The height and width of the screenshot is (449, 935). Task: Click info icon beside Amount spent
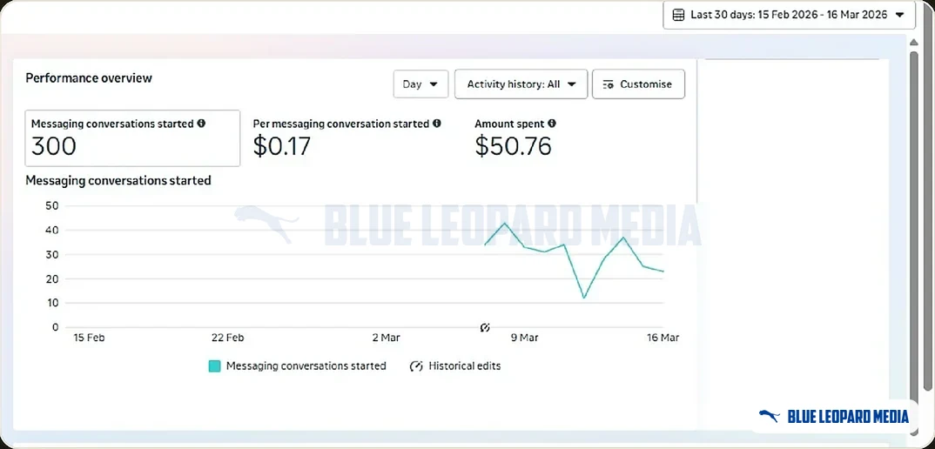[552, 124]
